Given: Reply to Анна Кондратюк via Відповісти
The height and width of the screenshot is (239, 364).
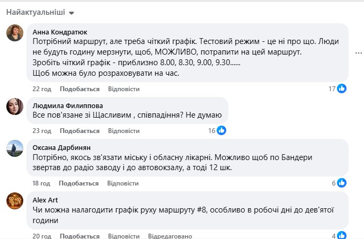Looking at the screenshot, I should [x=123, y=88].
